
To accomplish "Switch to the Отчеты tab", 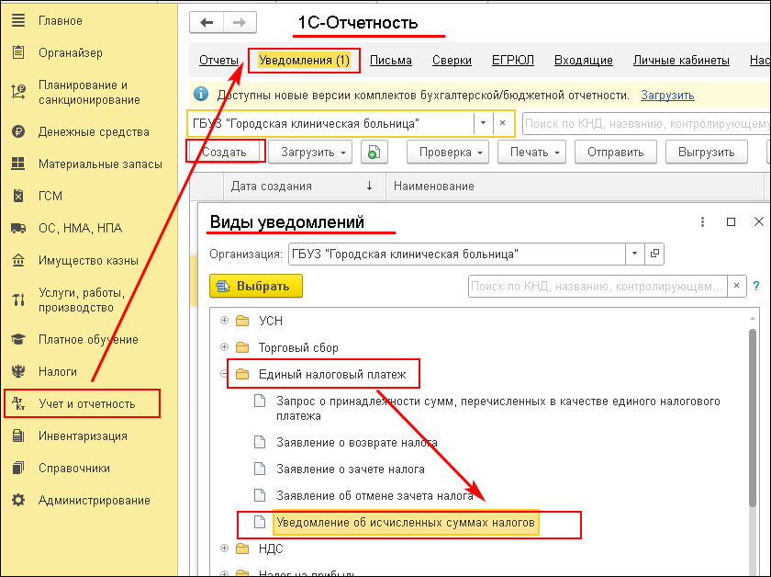I will [x=218, y=60].
